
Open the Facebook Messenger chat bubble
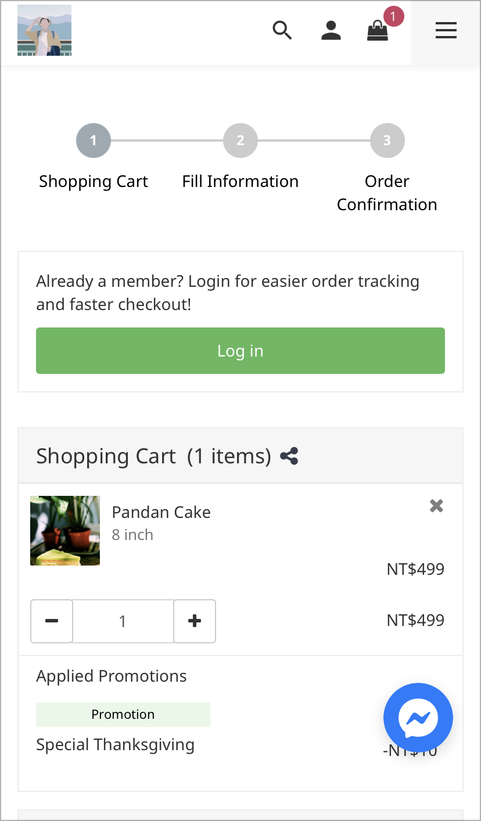[x=418, y=718]
